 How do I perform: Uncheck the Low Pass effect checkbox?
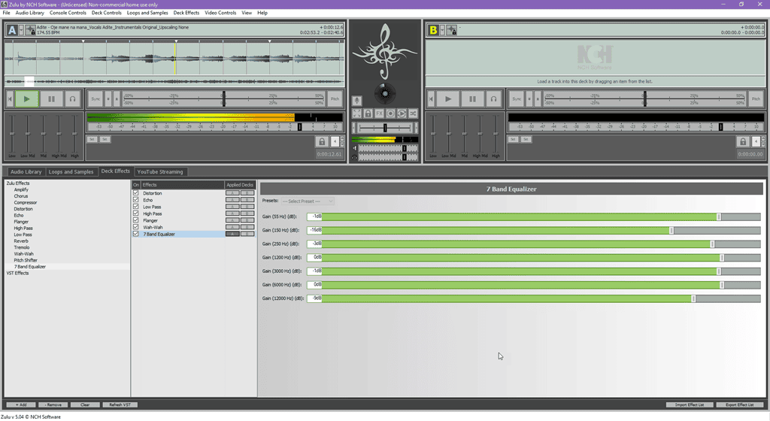coord(136,207)
